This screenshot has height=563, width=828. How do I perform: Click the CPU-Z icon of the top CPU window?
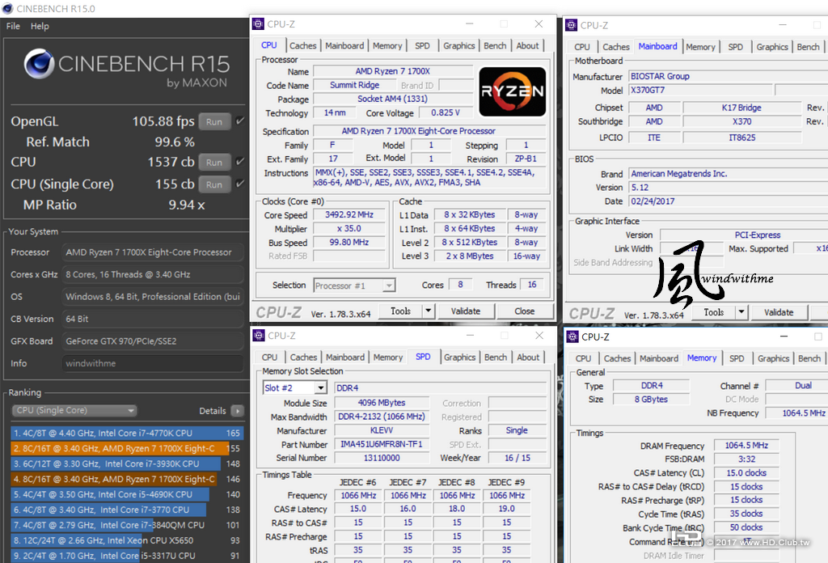[x=259, y=24]
